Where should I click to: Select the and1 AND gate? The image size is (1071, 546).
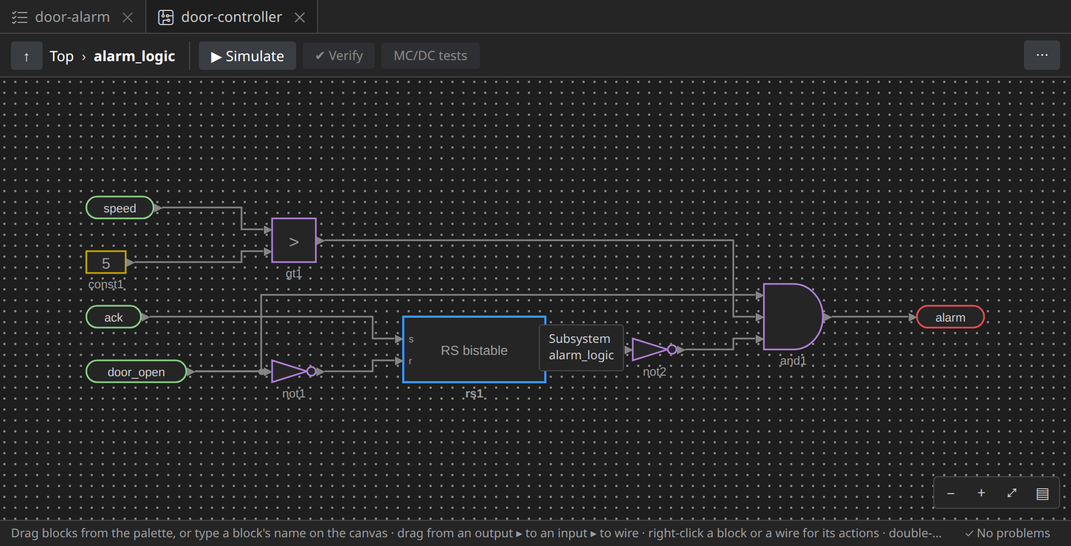coord(793,317)
